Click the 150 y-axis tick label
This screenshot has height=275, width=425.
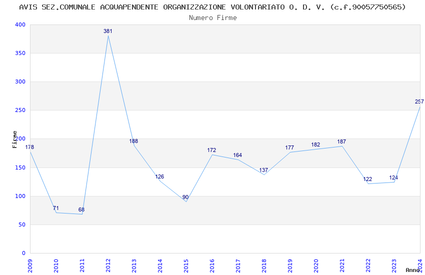point(20,167)
